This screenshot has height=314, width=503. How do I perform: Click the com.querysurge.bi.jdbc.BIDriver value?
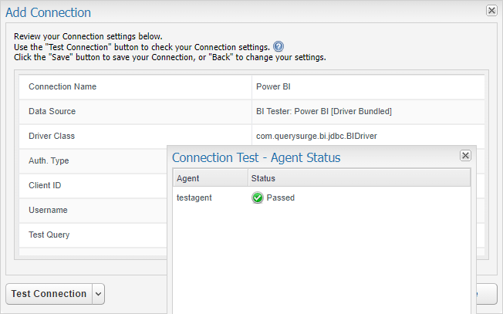[316, 136]
